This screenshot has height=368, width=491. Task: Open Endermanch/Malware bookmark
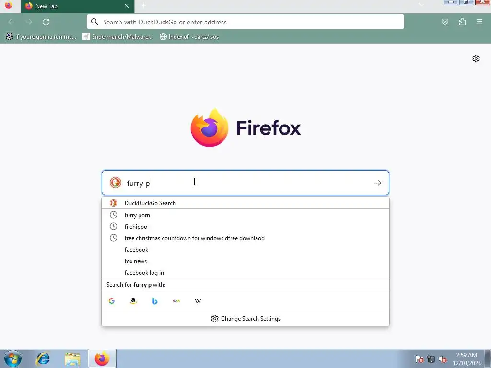pos(117,36)
